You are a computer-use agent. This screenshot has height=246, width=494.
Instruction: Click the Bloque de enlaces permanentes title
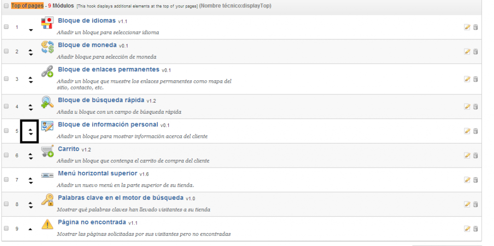(109, 69)
